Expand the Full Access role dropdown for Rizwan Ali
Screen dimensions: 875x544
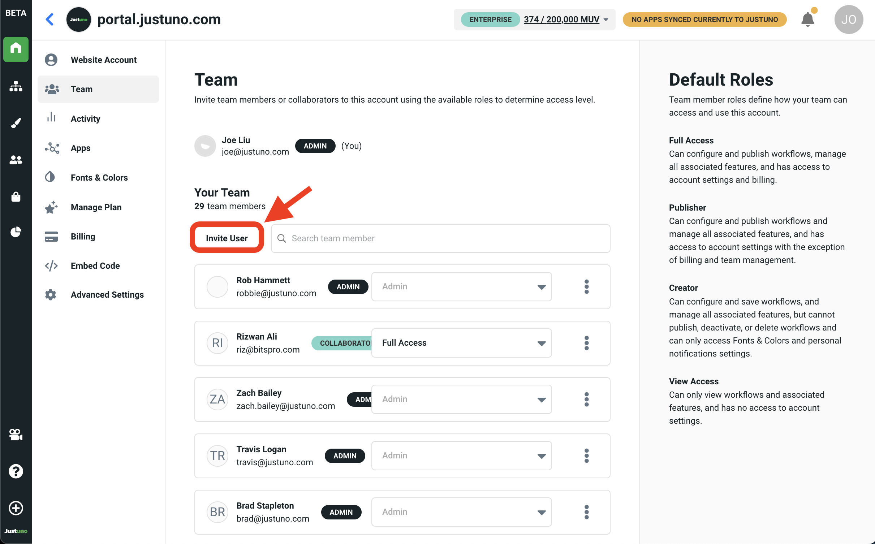click(461, 343)
